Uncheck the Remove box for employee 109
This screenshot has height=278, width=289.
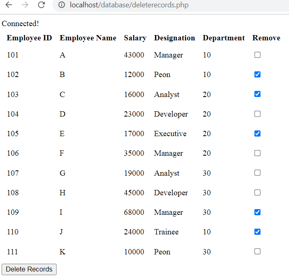pos(257,212)
